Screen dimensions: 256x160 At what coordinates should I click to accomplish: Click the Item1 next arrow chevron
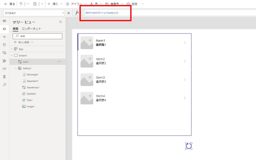[185, 43]
